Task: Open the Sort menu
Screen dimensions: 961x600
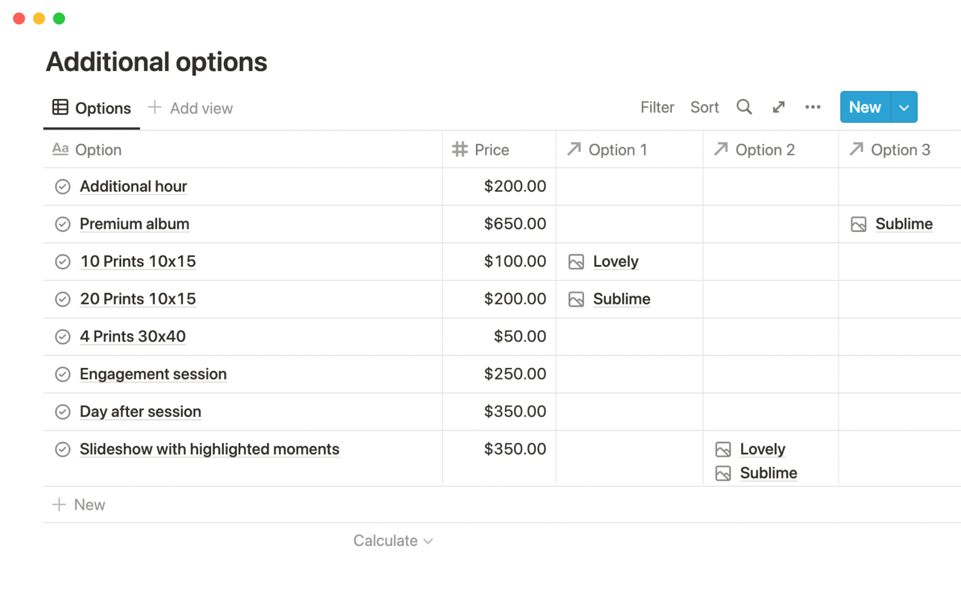Action: click(704, 107)
